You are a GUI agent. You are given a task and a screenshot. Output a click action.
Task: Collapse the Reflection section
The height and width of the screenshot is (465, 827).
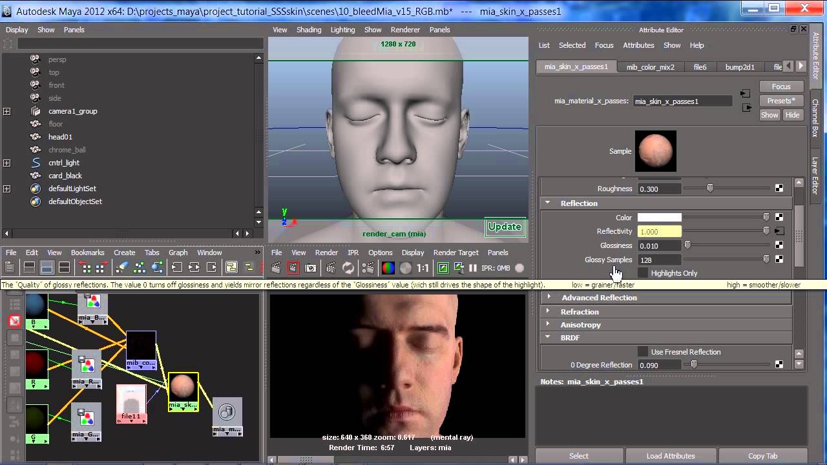pyautogui.click(x=548, y=203)
